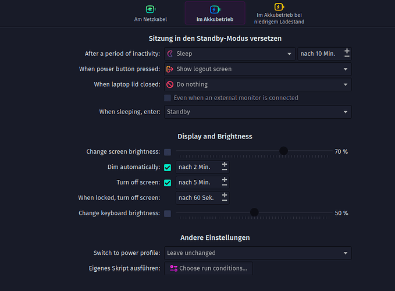
Task: Click the Im Akkubetrieb battery icon
Action: (x=215, y=9)
